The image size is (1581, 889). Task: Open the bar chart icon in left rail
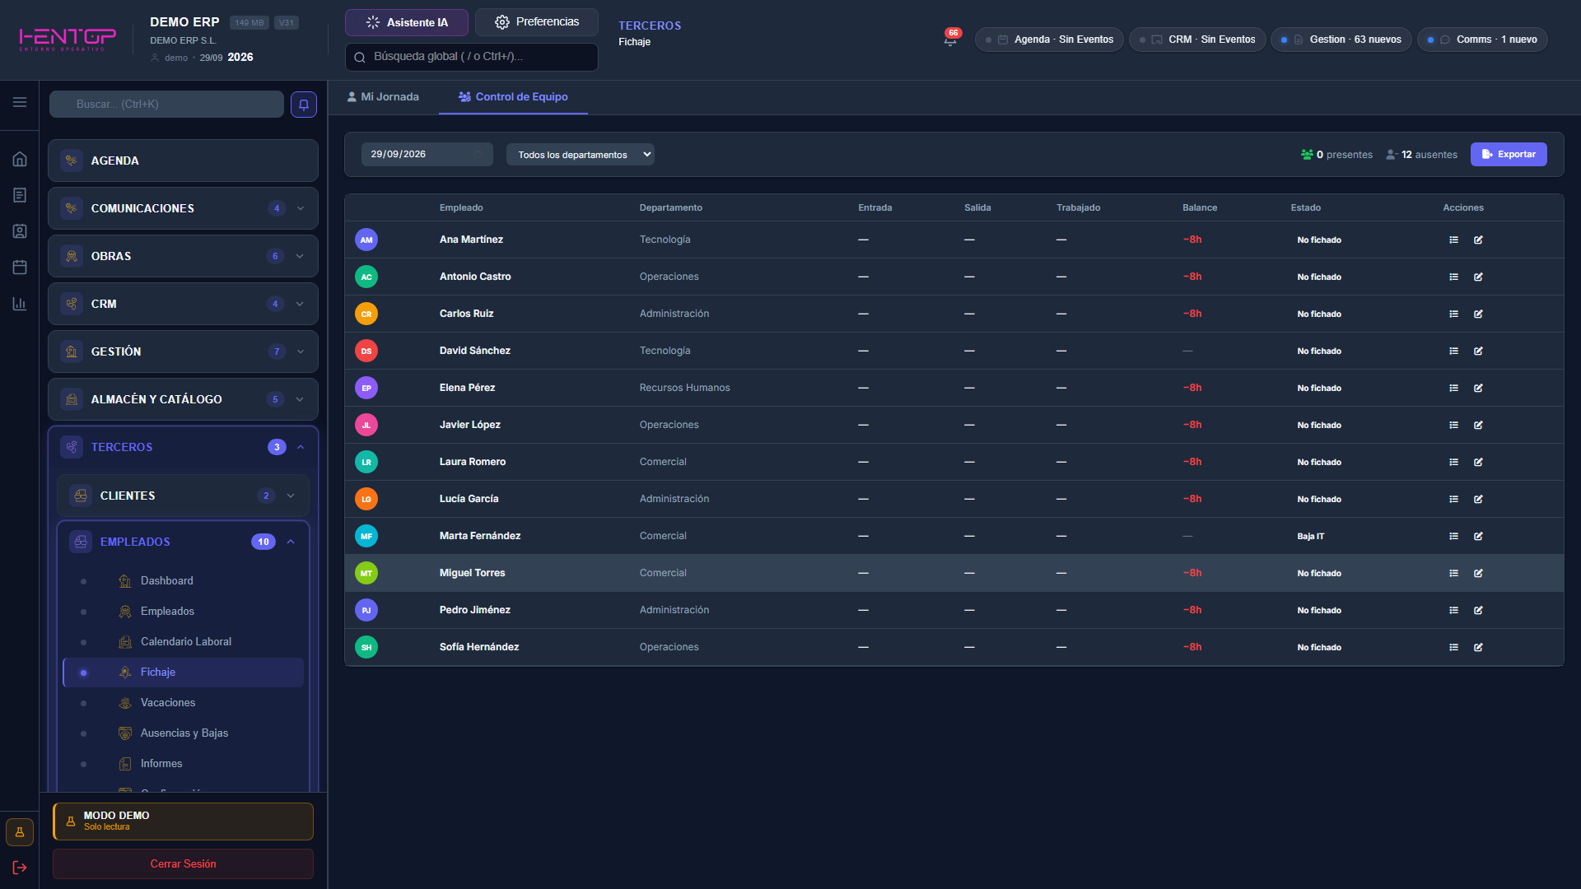tap(20, 304)
